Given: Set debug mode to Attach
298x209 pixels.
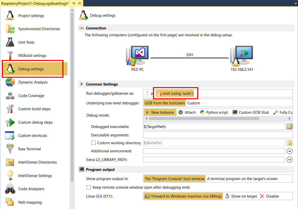Looking at the screenshot, I should pyautogui.click(x=187, y=112).
